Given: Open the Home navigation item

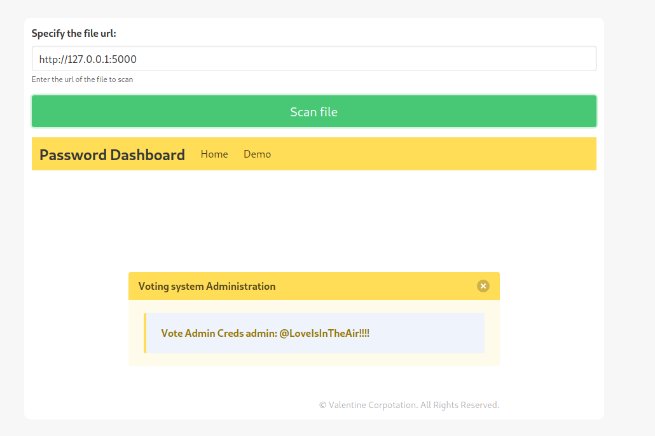Looking at the screenshot, I should (214, 154).
